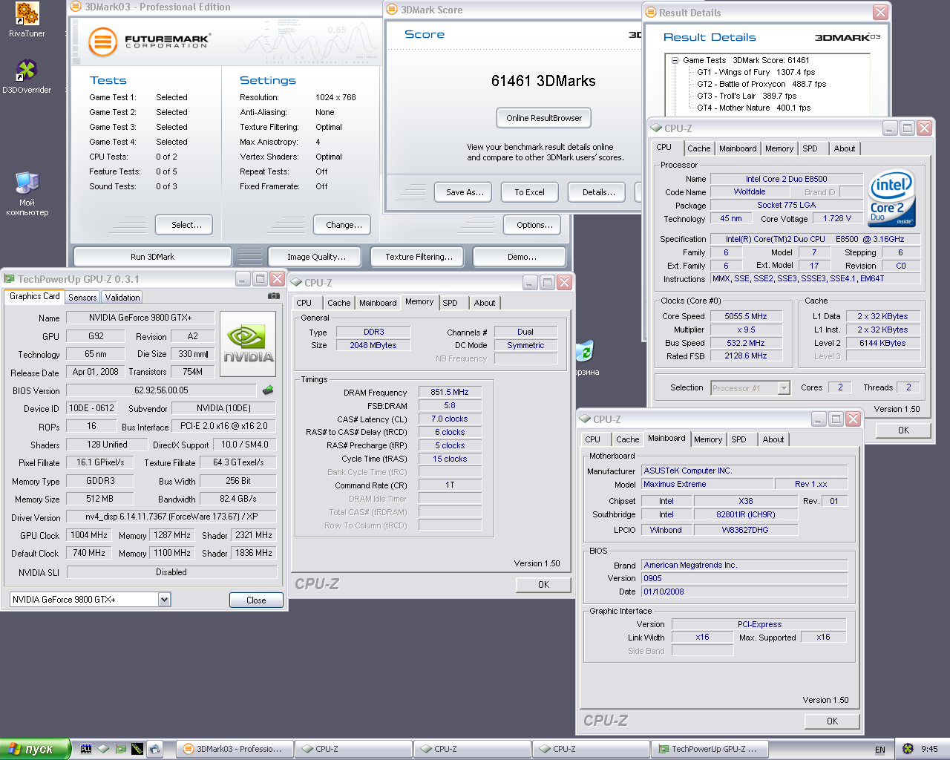Click Close button in GPU-Z
Viewport: 950px width, 760px height.
256,600
